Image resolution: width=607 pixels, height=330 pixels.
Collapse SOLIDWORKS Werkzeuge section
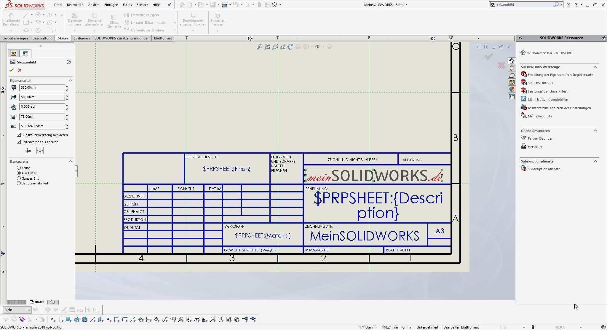(595, 67)
